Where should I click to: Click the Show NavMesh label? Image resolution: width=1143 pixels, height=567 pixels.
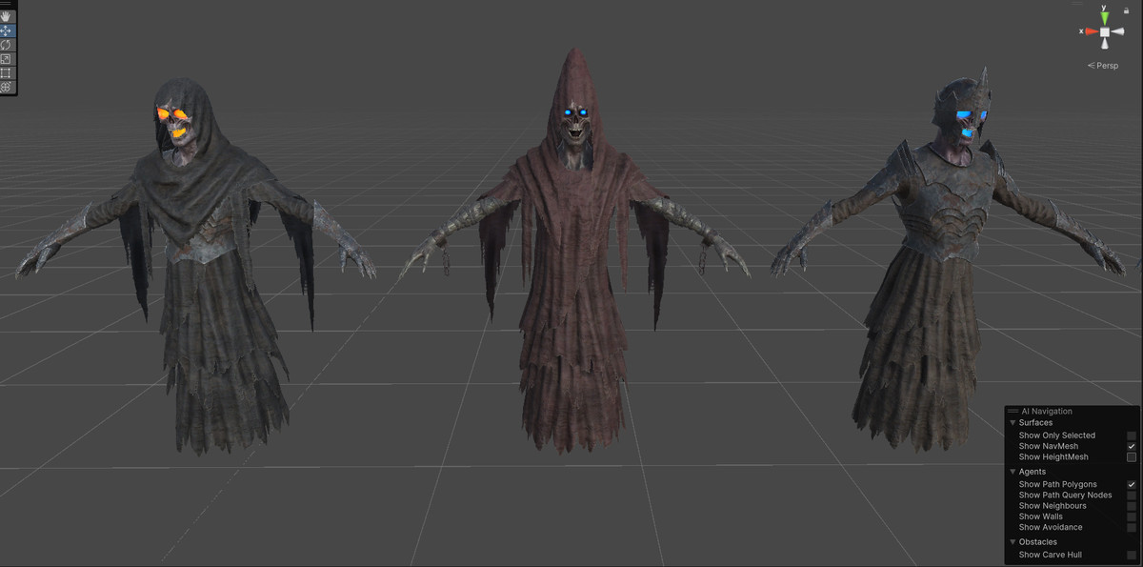click(x=1049, y=446)
